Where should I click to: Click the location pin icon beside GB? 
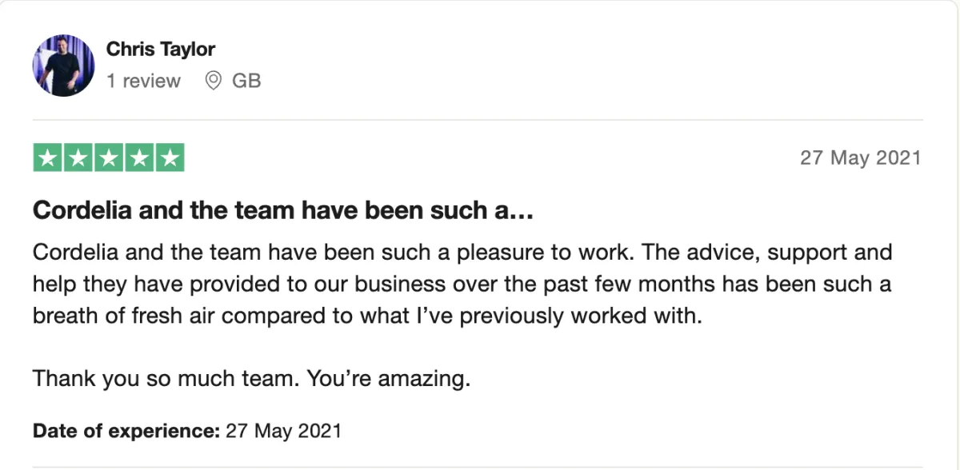coord(213,81)
